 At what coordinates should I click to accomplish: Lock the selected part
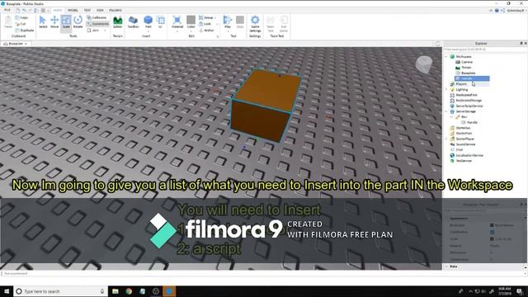(205, 24)
